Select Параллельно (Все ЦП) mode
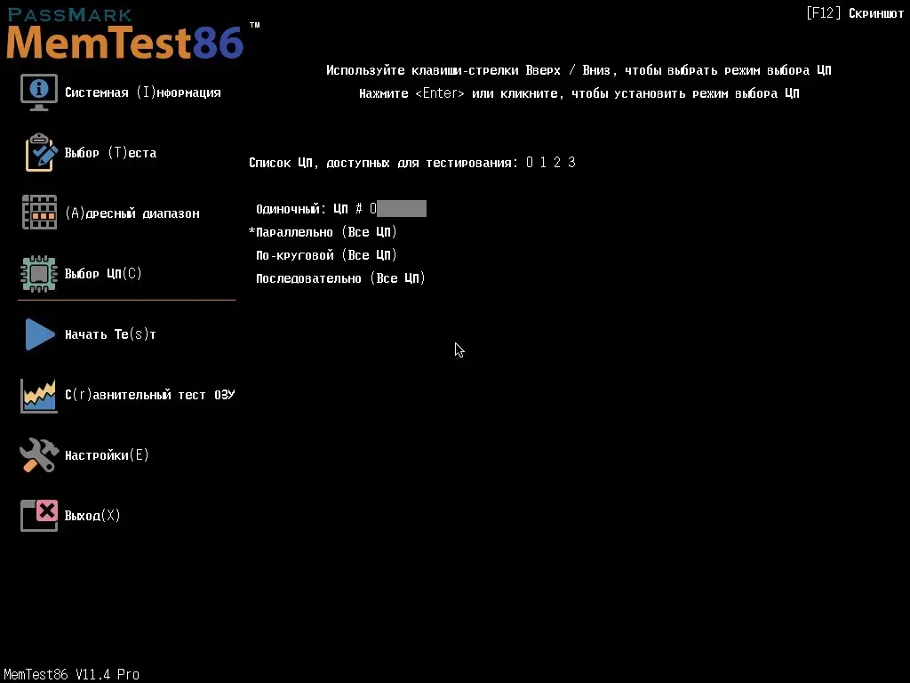910x683 pixels. [x=326, y=232]
